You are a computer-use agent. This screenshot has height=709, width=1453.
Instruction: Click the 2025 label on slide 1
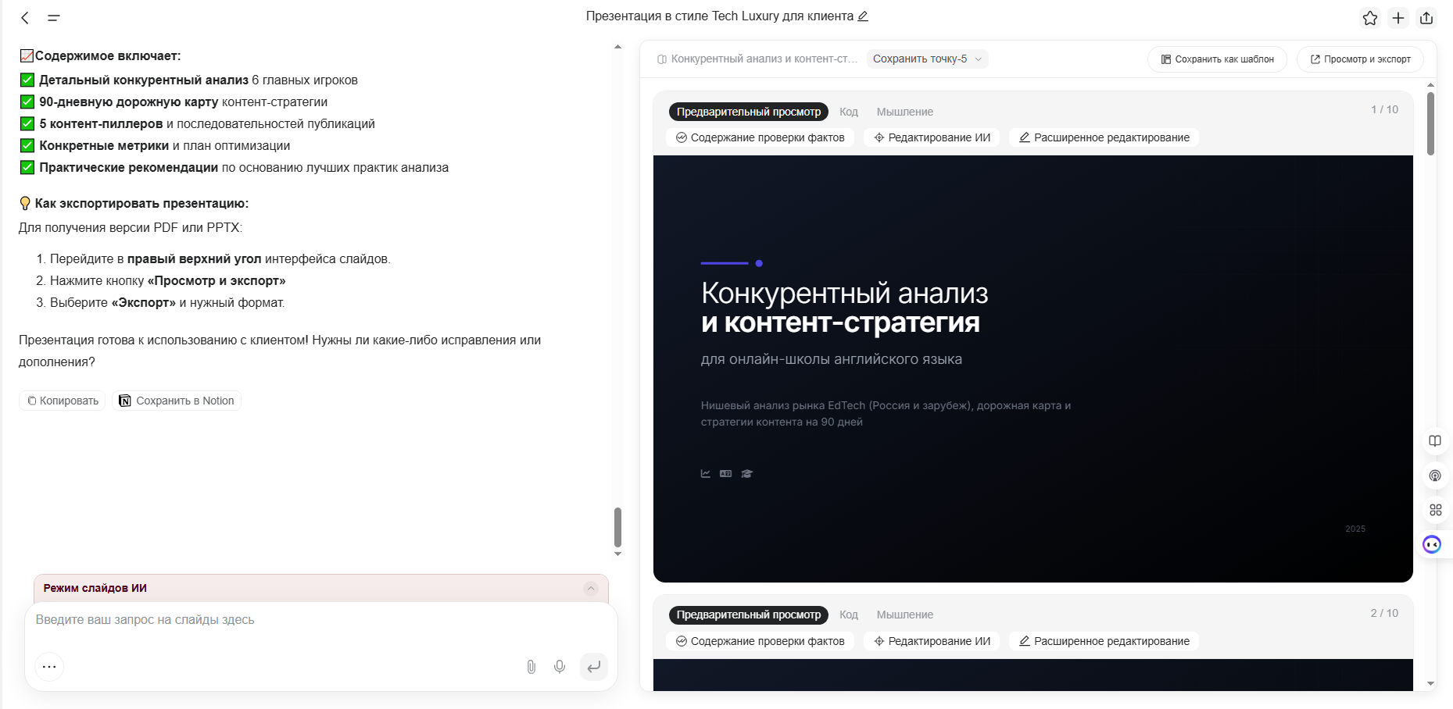click(x=1355, y=529)
